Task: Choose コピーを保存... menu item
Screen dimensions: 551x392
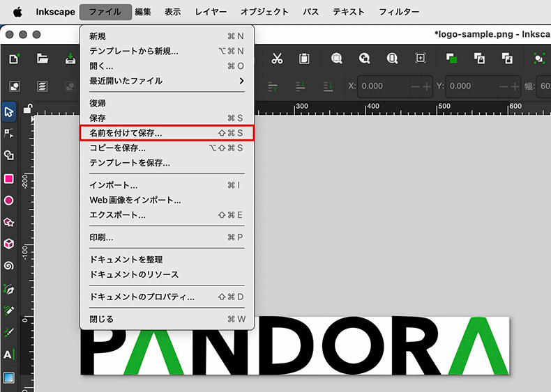Action: click(167, 148)
